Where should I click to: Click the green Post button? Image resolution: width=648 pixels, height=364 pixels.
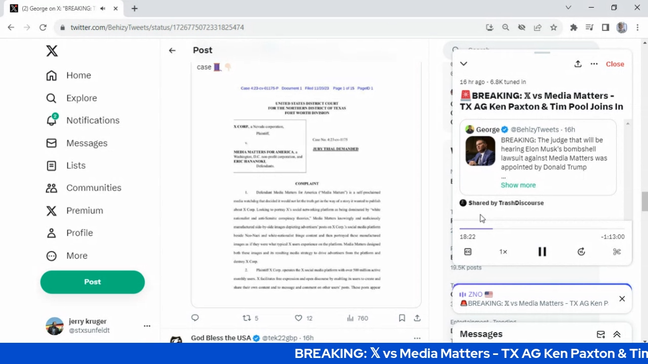(93, 282)
